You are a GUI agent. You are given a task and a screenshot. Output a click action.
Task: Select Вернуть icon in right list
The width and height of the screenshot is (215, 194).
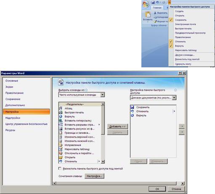132,115
